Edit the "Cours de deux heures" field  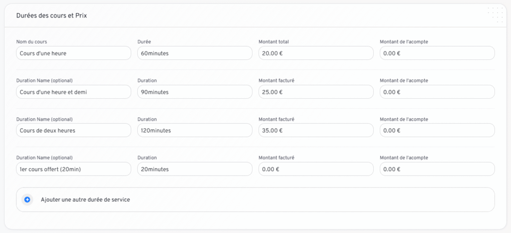tap(73, 130)
